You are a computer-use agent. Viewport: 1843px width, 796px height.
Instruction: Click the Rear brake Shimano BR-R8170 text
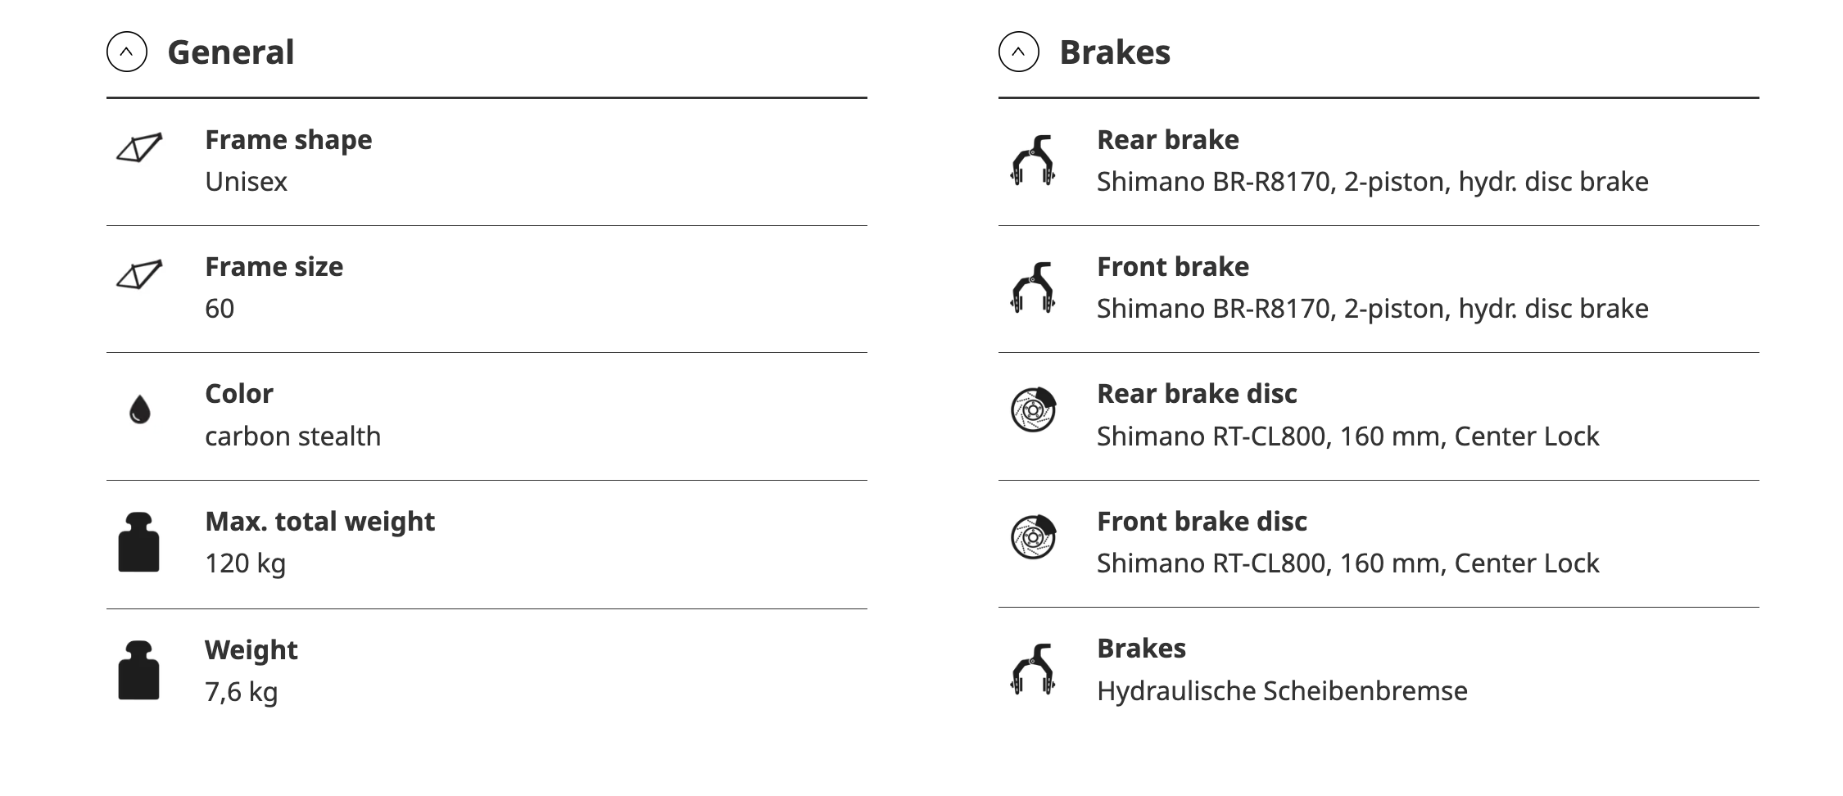pyautogui.click(x=1372, y=182)
